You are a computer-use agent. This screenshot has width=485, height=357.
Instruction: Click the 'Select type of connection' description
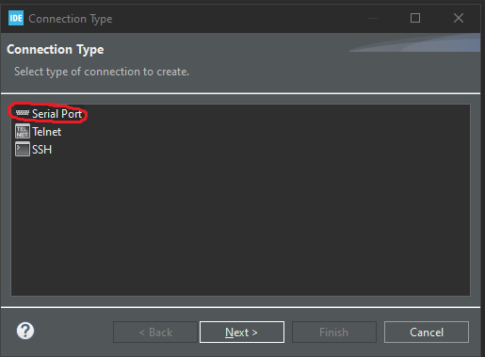[102, 72]
